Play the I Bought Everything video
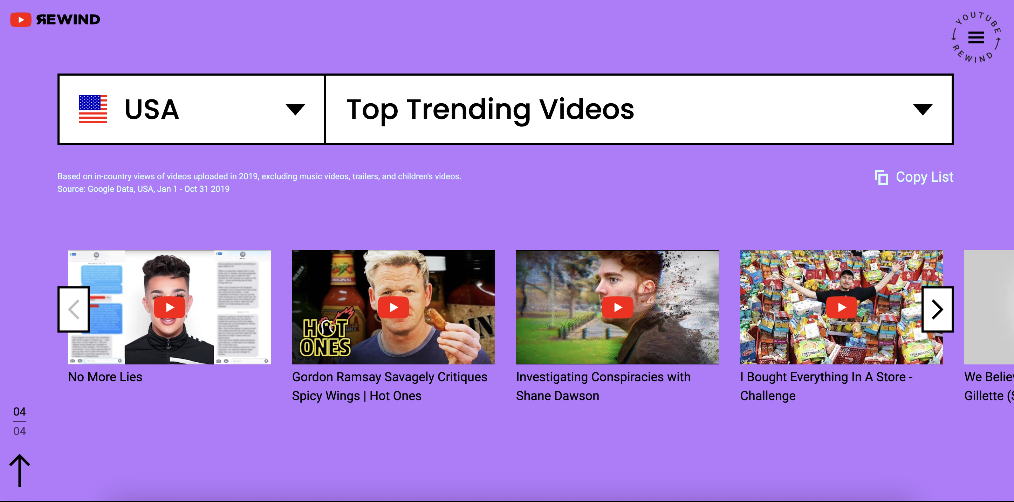Viewport: 1014px width, 502px height. [841, 307]
